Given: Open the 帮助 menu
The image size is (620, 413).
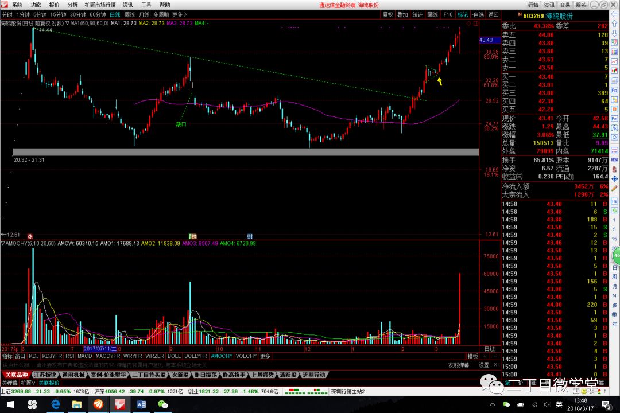Looking at the screenshot, I should 165,5.
